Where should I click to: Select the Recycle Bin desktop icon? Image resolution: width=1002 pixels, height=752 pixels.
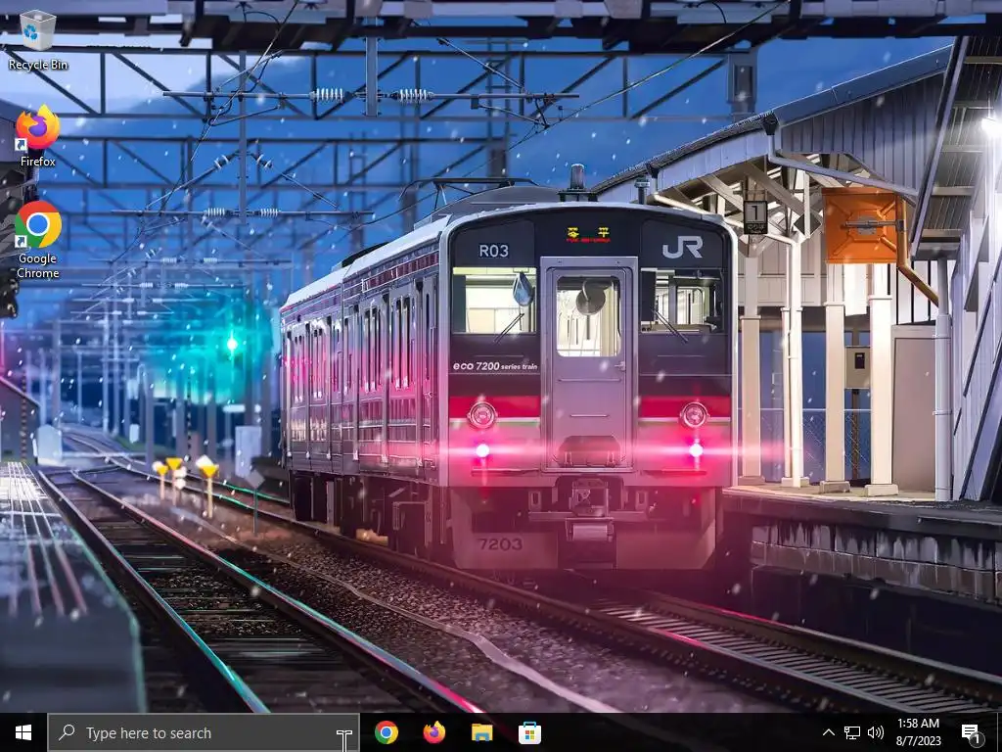point(38,39)
